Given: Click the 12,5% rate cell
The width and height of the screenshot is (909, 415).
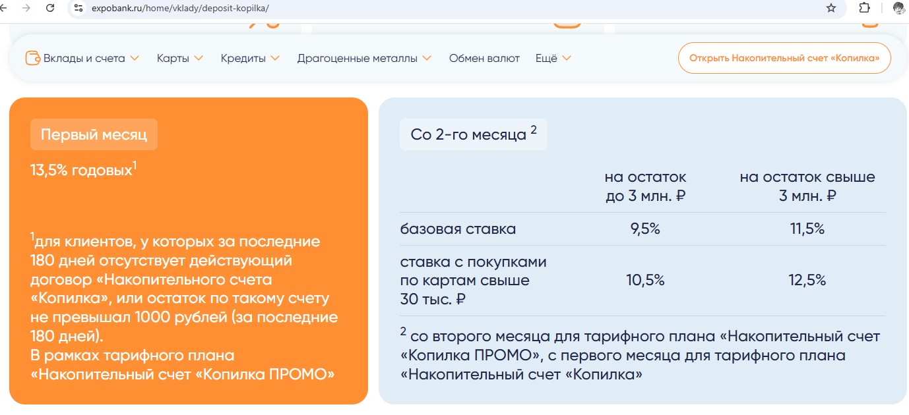Looking at the screenshot, I should [x=807, y=280].
